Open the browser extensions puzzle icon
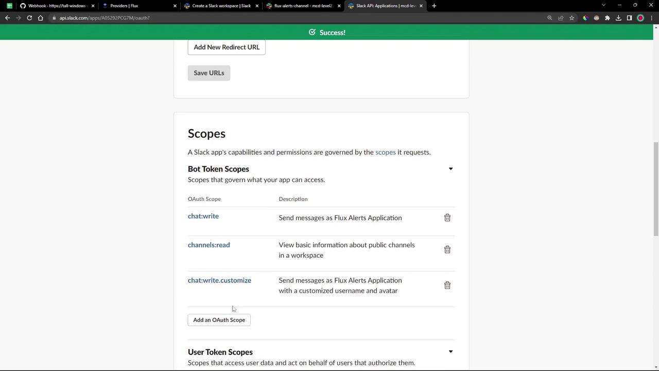The image size is (659, 371). [x=608, y=18]
